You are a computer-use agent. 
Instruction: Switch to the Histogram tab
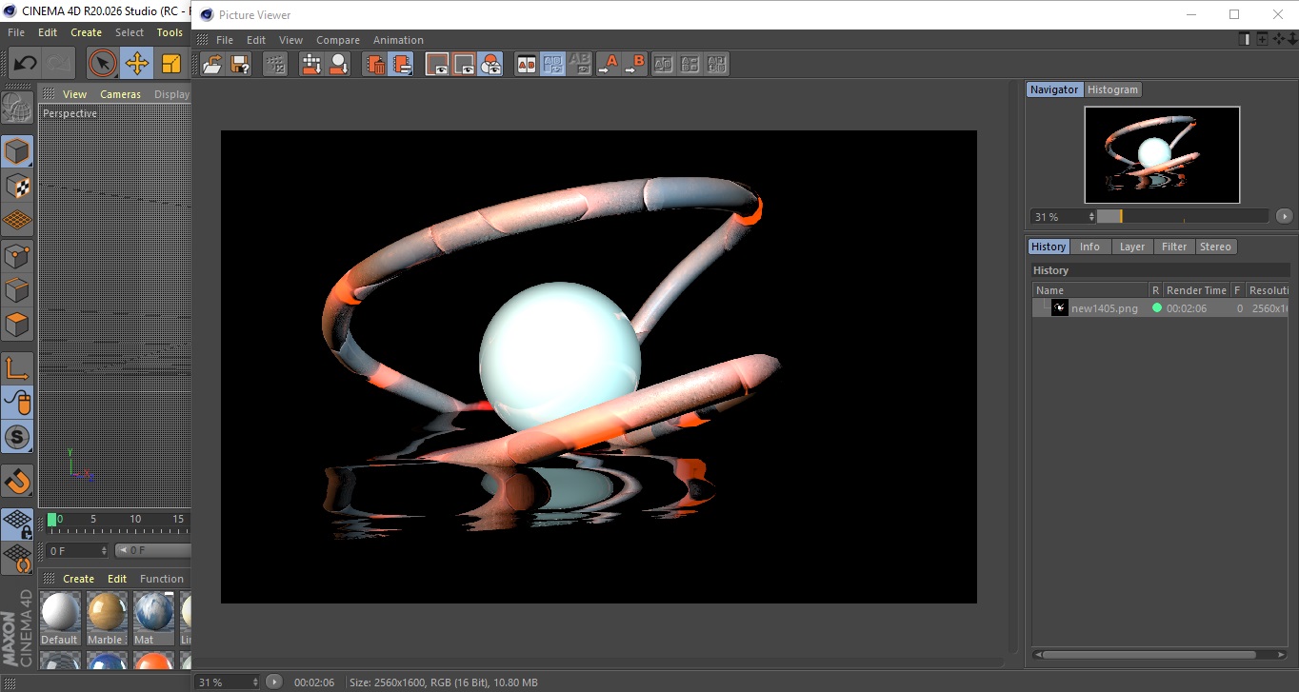1112,89
